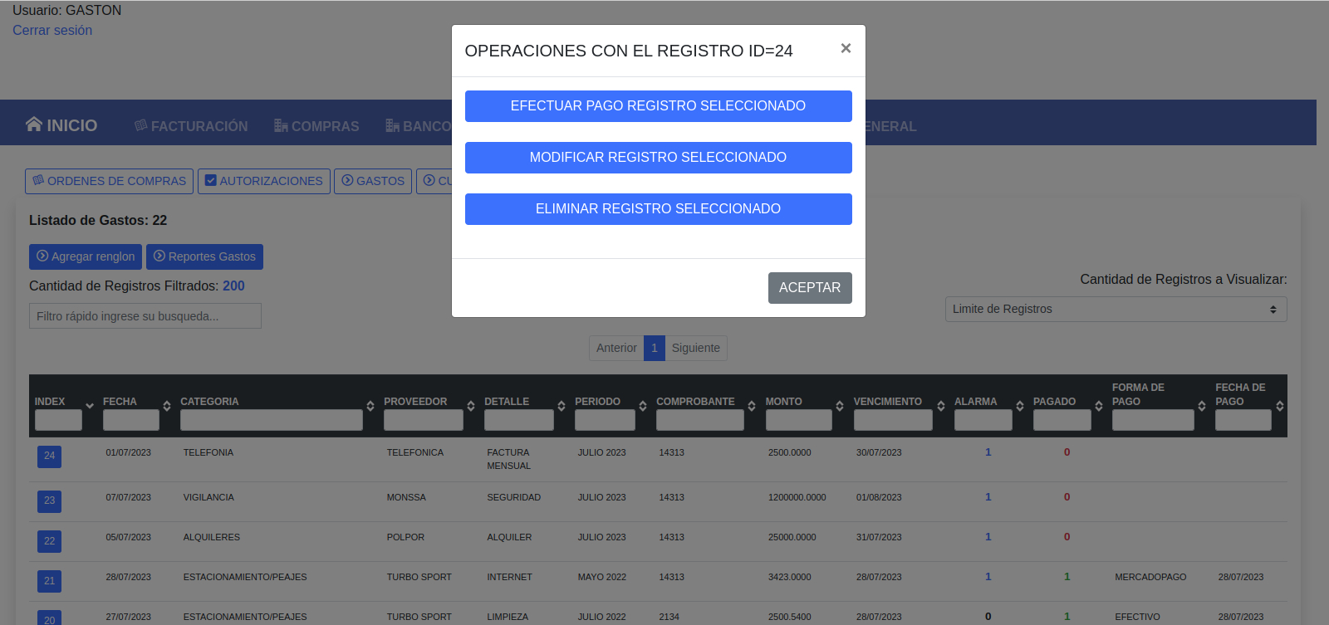
Task: Go to pagination page 1
Action: (654, 348)
